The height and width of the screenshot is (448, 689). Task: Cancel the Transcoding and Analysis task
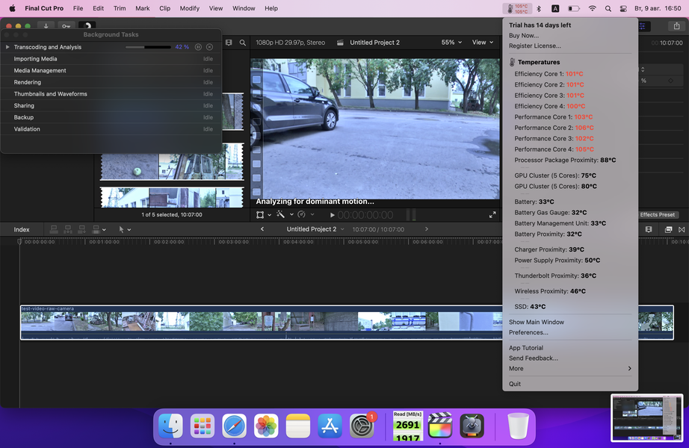point(209,47)
